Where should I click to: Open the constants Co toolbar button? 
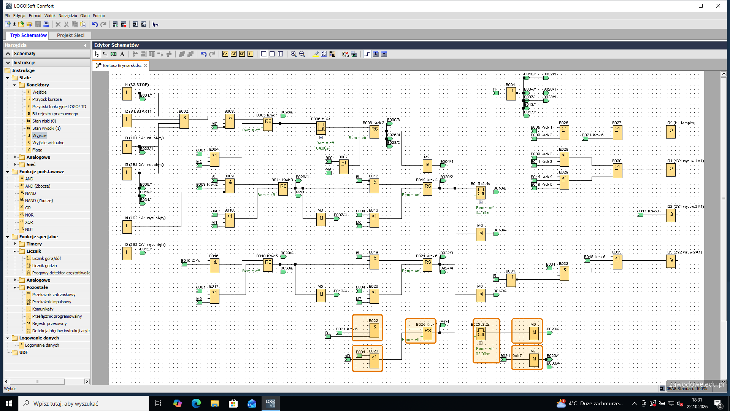point(225,54)
